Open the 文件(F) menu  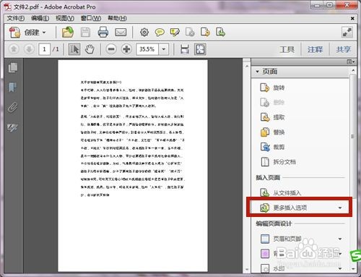[16, 18]
